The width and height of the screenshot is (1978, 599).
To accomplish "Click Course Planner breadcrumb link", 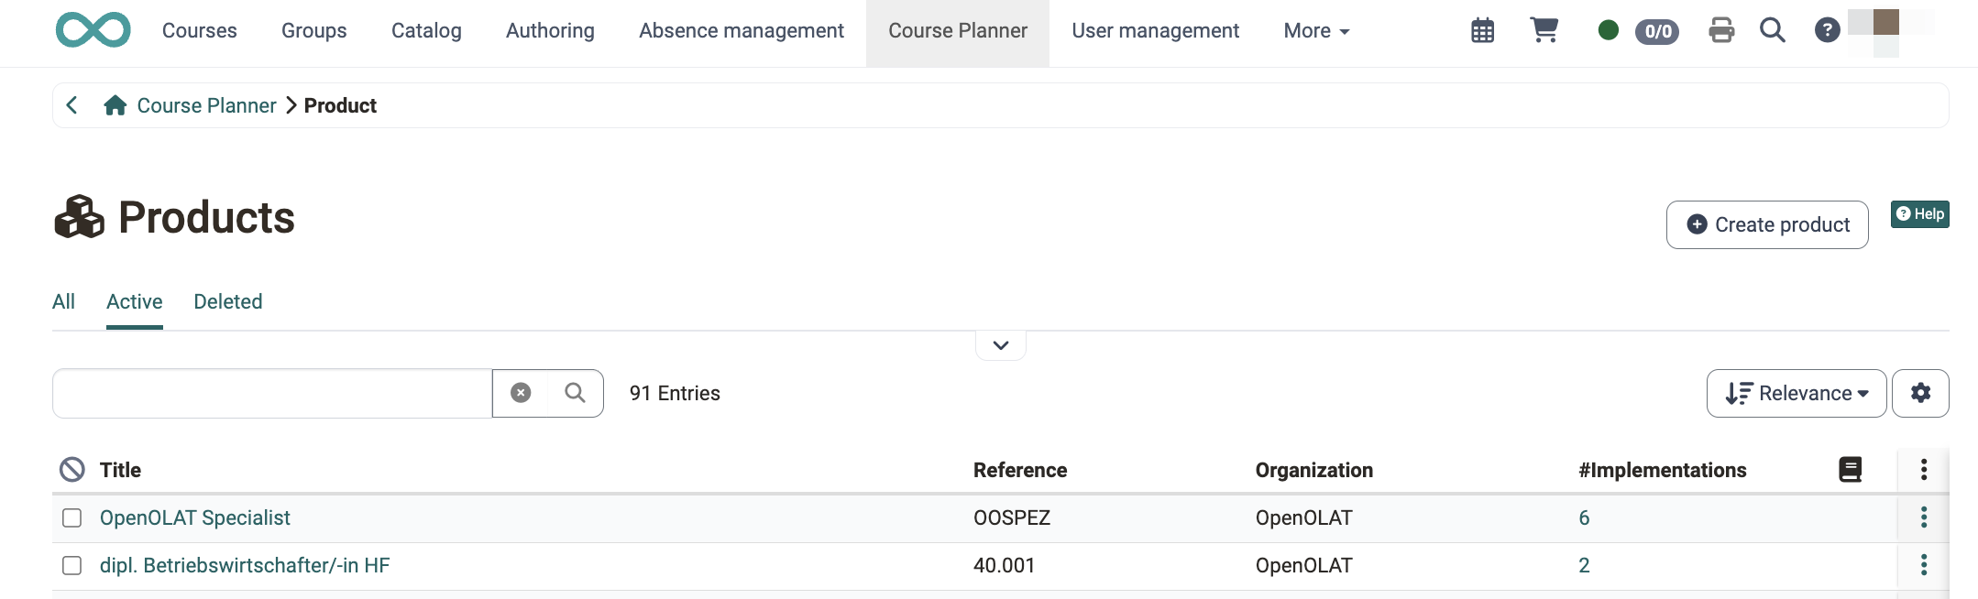I will click(206, 105).
